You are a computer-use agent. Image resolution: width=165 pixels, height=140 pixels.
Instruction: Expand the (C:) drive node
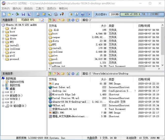pyautogui.click(x=3, y=92)
